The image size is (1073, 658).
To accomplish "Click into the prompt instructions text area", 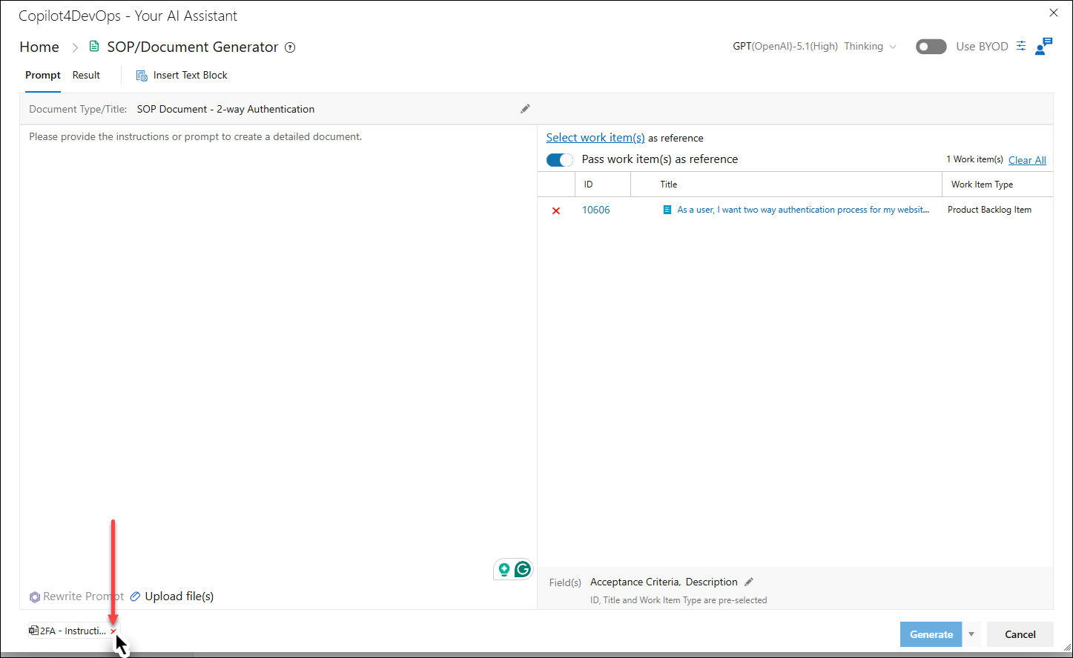I will (278, 348).
